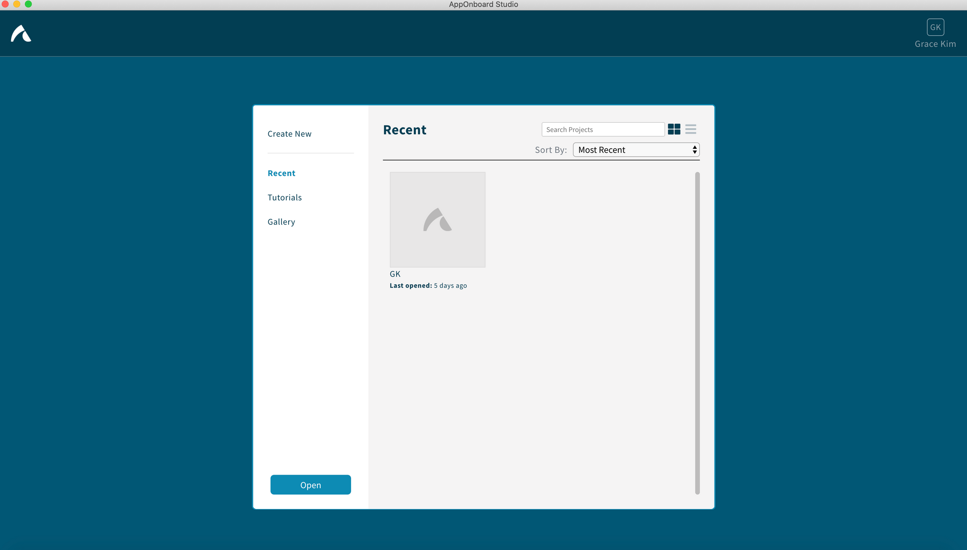Switch to list view layout
Screen dimensions: 967x550
pos(690,129)
